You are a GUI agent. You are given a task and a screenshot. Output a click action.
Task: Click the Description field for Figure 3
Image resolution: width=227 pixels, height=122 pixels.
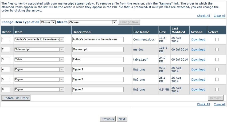98,90
